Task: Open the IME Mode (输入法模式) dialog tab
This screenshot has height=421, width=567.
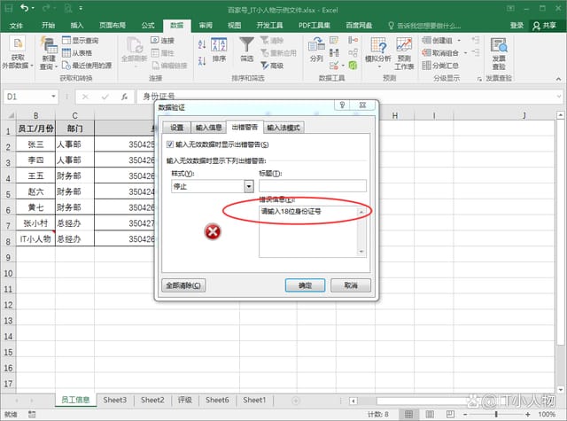Action: pos(283,128)
